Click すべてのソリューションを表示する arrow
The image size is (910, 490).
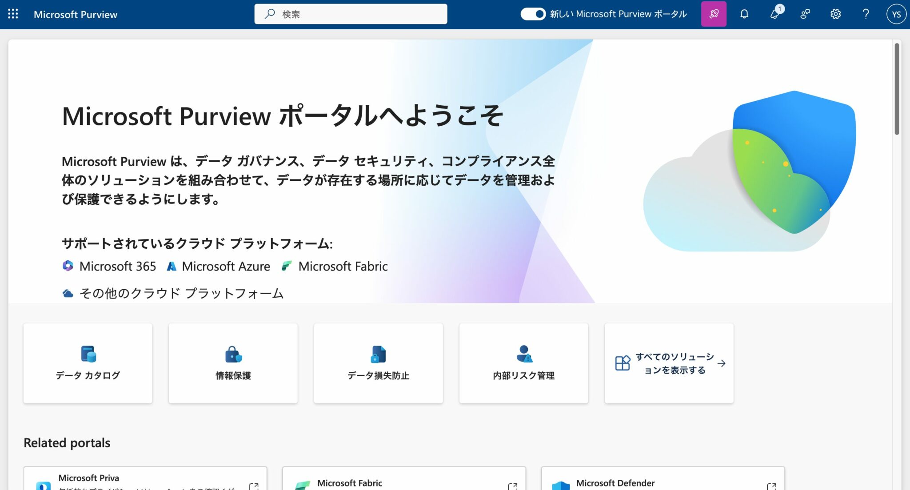[722, 363]
